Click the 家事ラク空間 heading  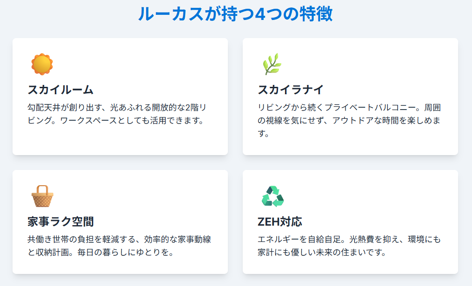pos(61,221)
